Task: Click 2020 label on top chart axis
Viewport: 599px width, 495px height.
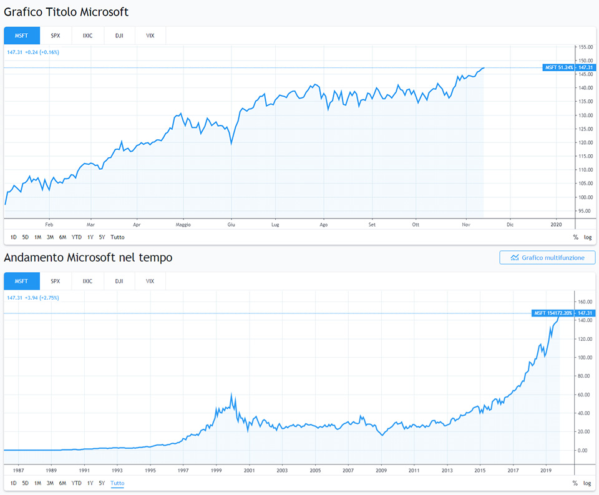Action: click(x=556, y=225)
